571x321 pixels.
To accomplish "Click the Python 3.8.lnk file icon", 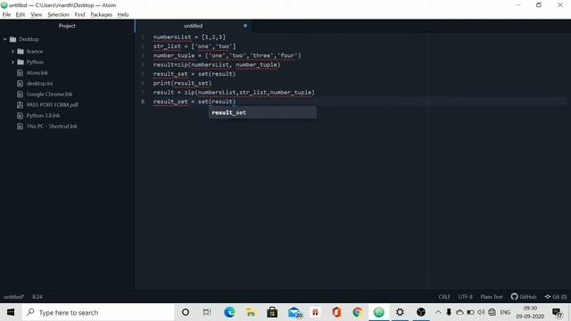I will click(20, 115).
